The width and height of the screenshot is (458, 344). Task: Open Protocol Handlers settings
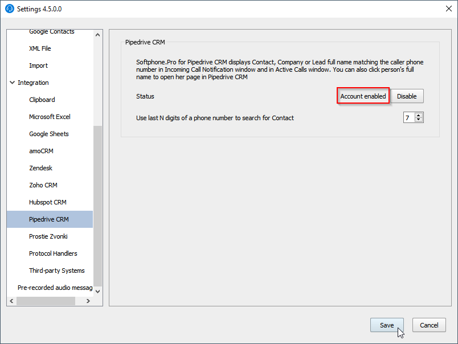click(53, 253)
